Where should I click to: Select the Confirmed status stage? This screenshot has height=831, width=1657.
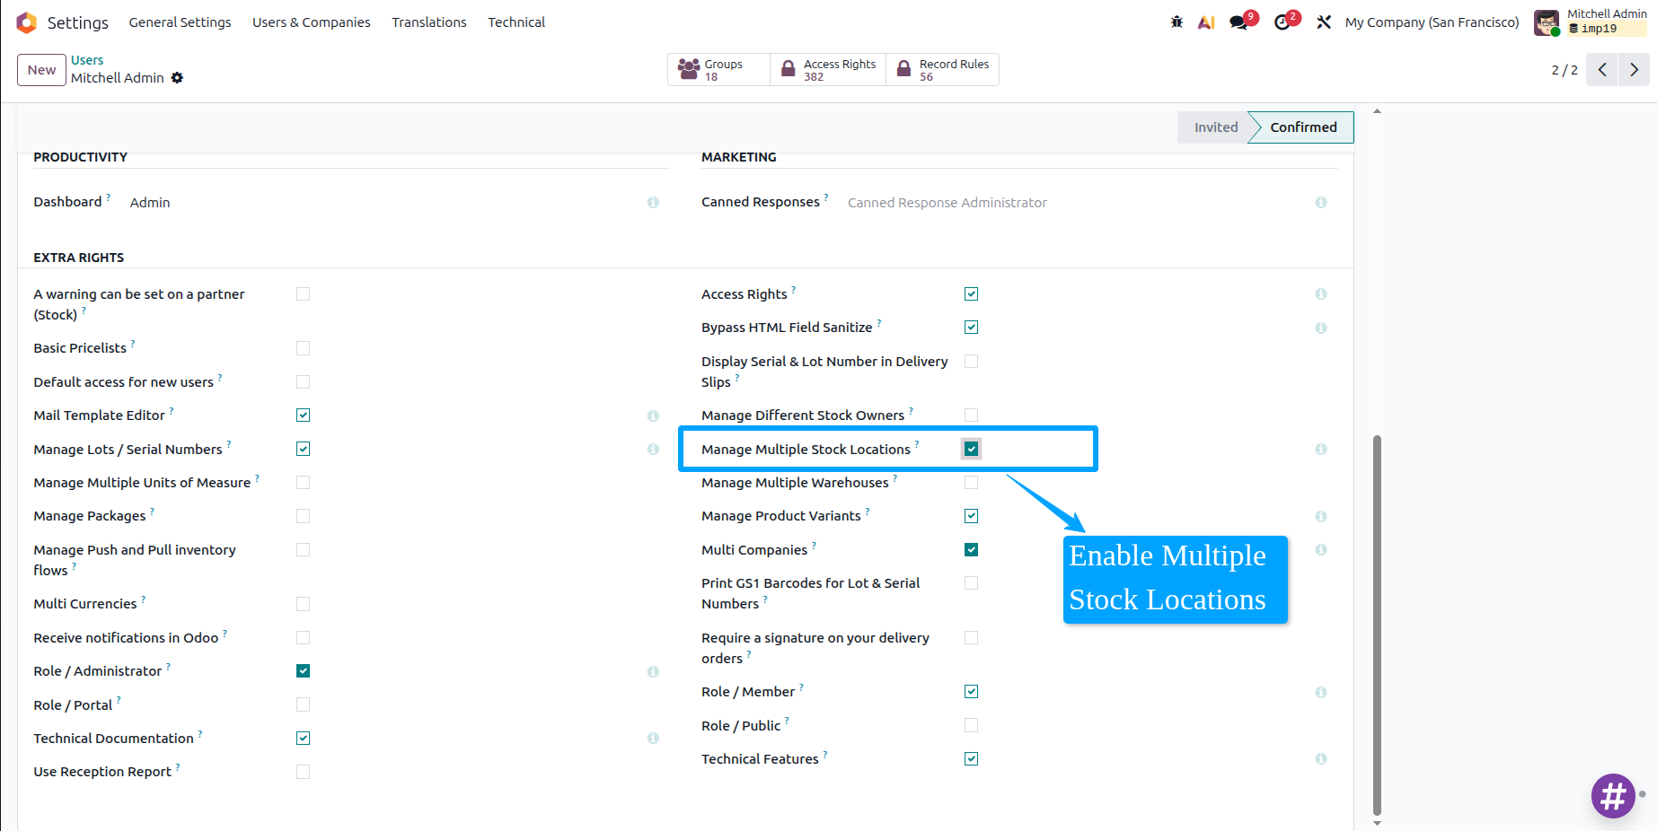pos(1303,127)
